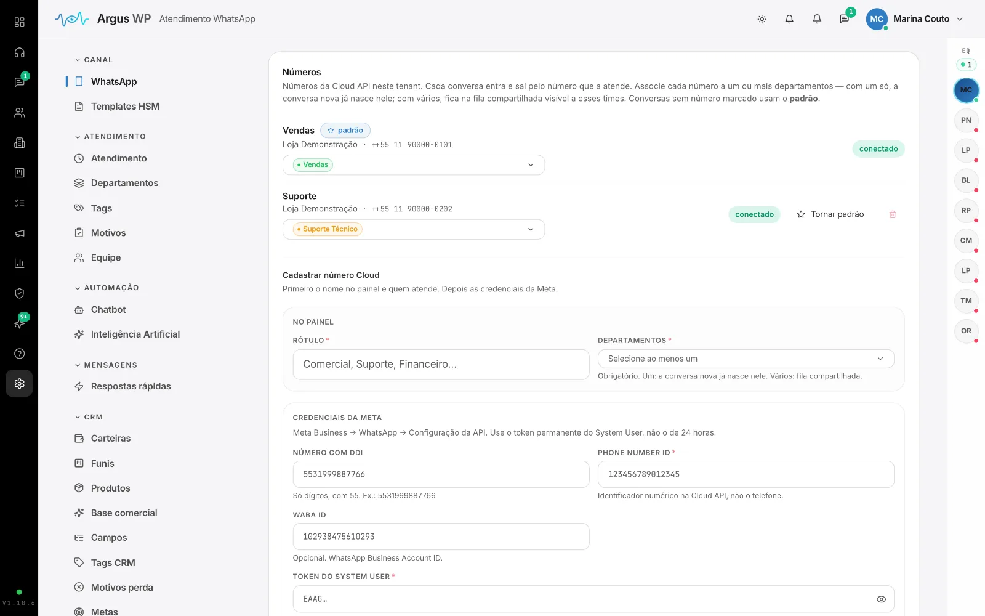Click Tornar padrão for Suporte number
Viewport: 985px width, 616px height.
click(830, 214)
